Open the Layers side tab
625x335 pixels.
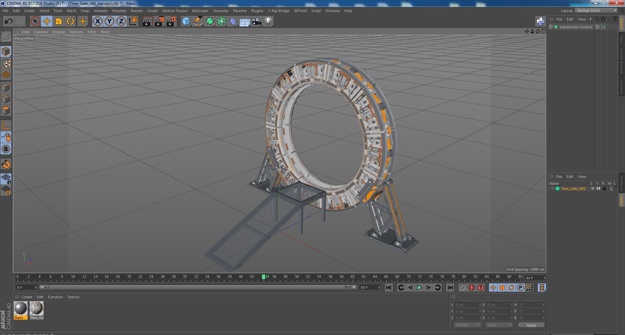pos(621,200)
